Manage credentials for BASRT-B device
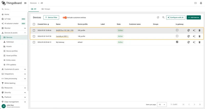This screenshot has width=205, height=109. [x=188, y=30]
